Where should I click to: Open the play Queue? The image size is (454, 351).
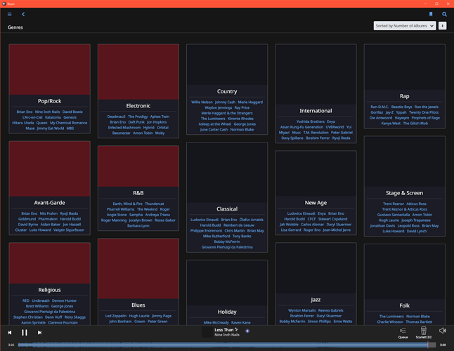(403, 333)
